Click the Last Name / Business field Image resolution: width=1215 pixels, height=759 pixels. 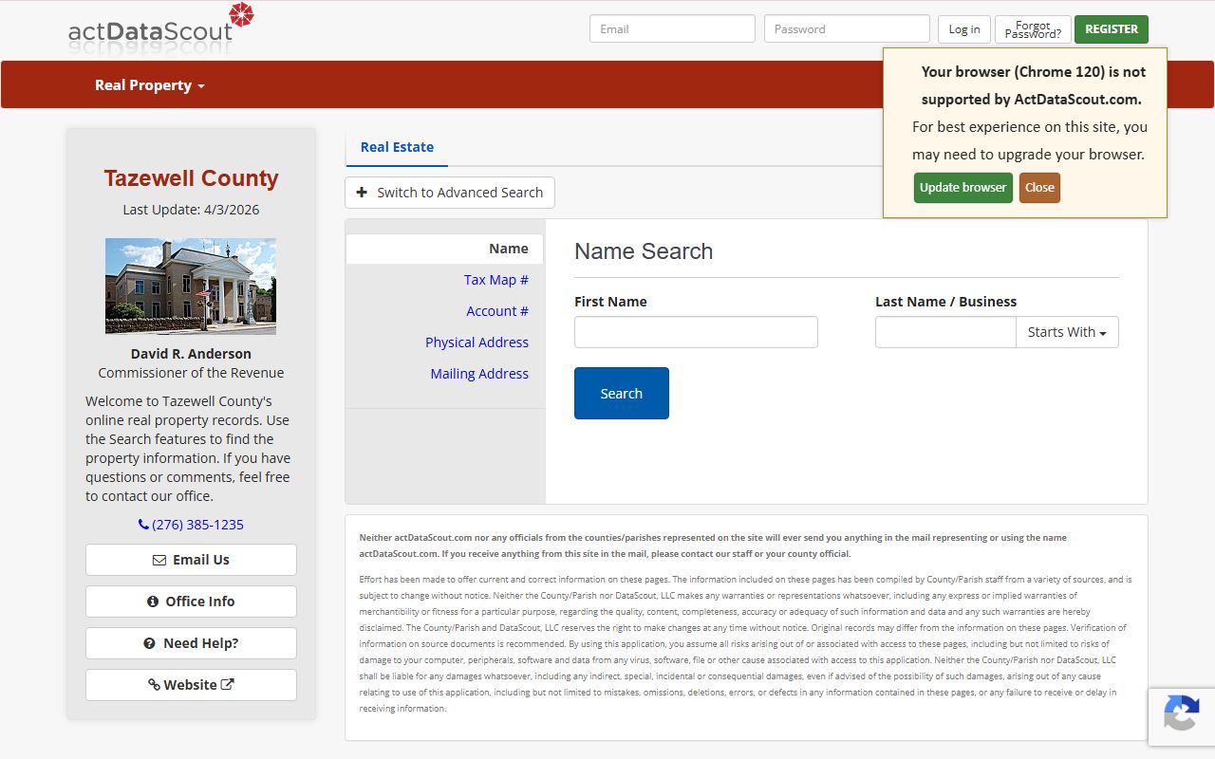tap(945, 332)
